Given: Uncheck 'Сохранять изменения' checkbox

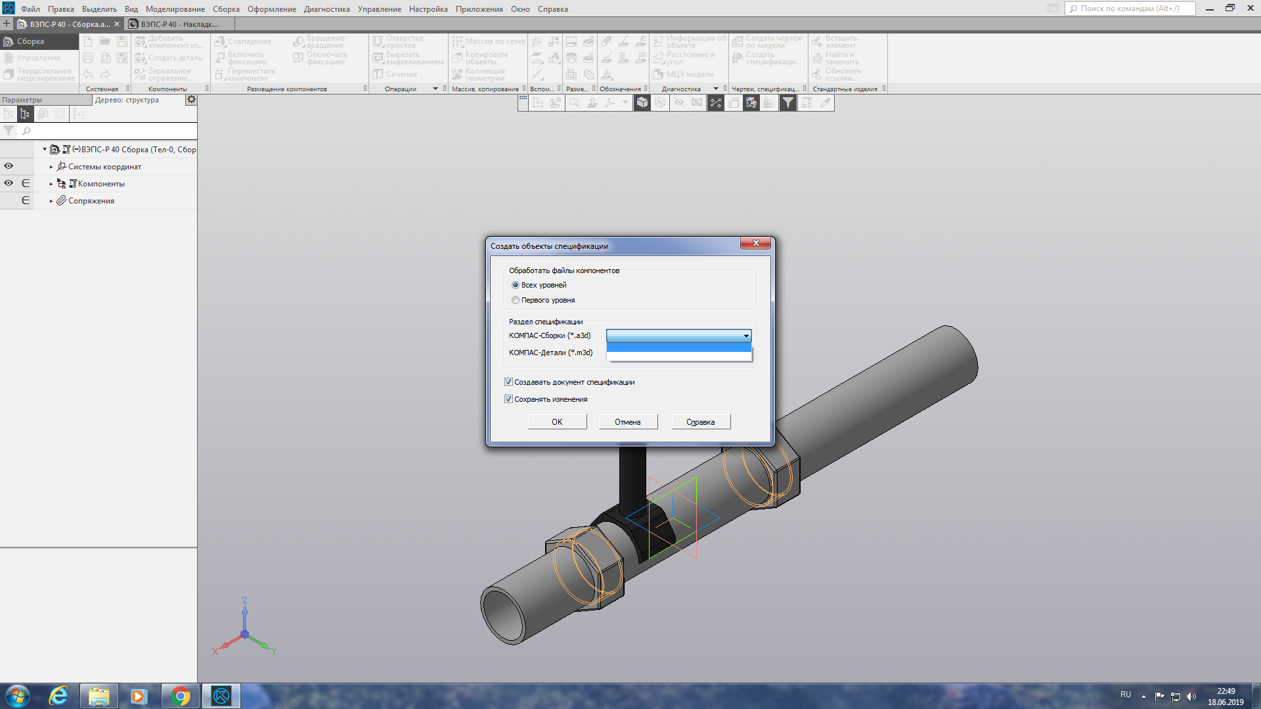Looking at the screenshot, I should [x=508, y=399].
